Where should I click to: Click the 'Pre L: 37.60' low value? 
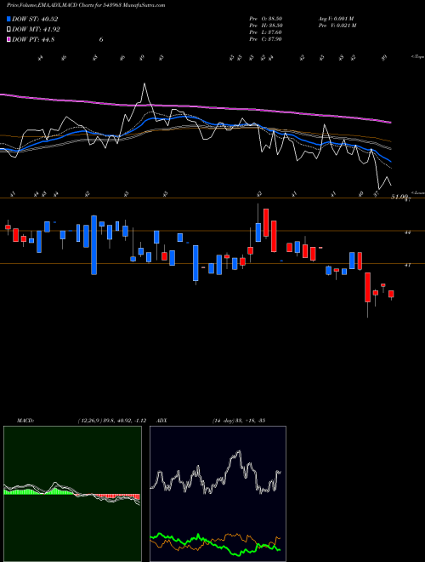266,32
